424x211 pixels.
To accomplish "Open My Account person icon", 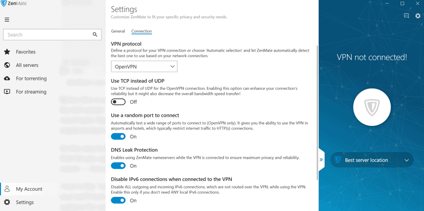I will pos(7,189).
